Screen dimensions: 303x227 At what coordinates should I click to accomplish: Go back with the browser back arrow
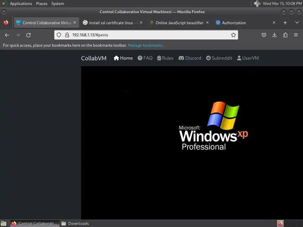click(7, 35)
